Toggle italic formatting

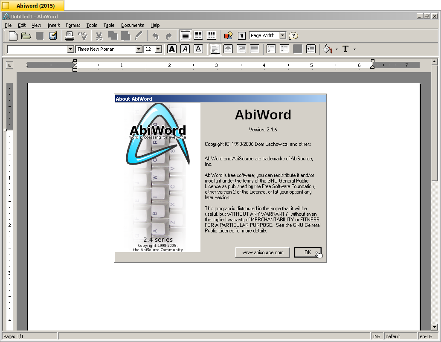coord(185,49)
